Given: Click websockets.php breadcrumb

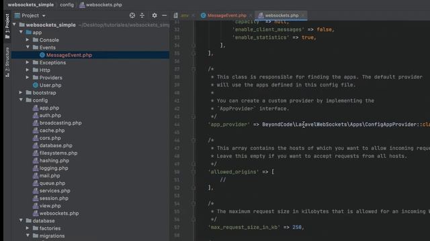Looking at the screenshot, I should (x=101, y=5).
